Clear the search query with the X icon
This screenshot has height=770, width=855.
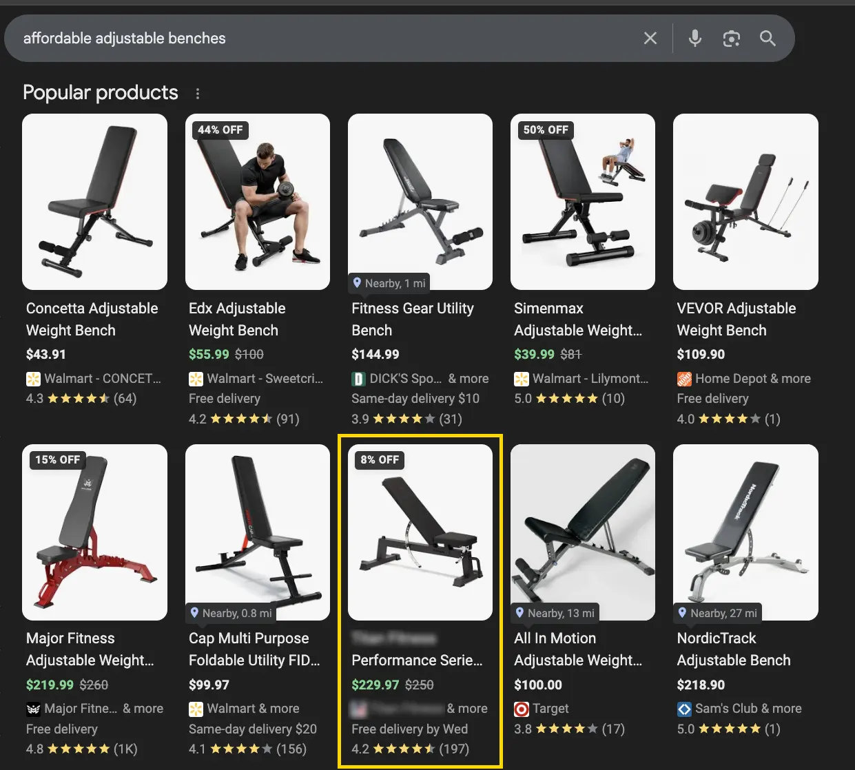650,39
